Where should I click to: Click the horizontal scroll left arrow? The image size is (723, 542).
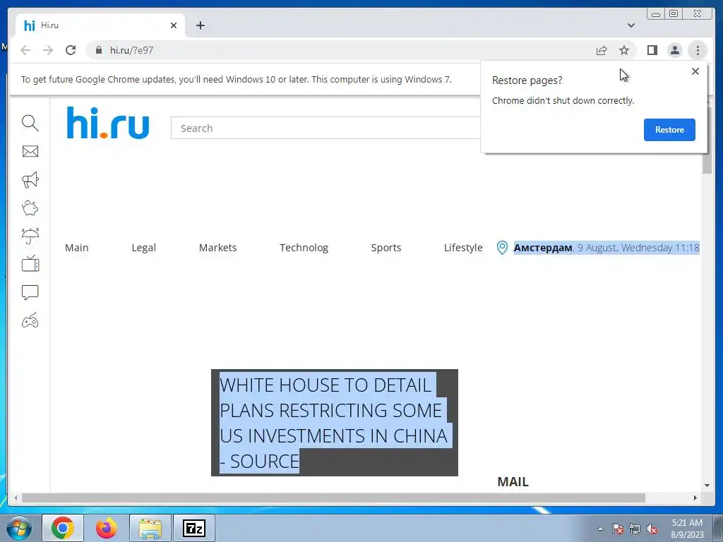point(16,498)
